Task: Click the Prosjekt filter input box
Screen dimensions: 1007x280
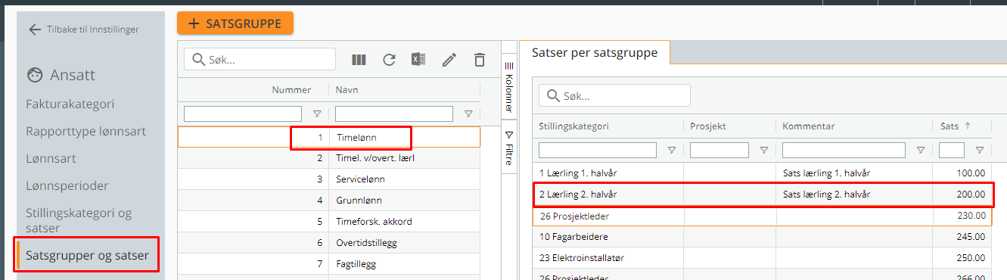Action: 720,150
